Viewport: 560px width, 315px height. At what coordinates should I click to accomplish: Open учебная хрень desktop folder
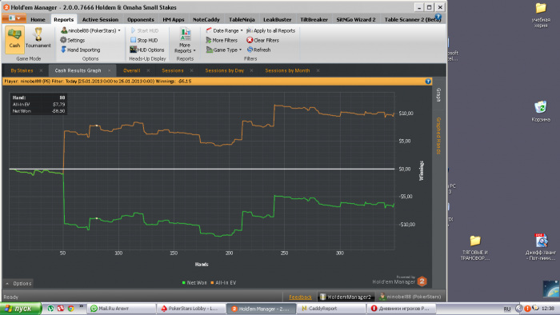pos(541,15)
